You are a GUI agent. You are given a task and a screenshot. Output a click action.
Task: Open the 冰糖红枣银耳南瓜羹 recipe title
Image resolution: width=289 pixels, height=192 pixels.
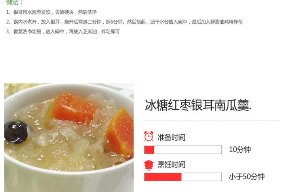pyautogui.click(x=198, y=105)
